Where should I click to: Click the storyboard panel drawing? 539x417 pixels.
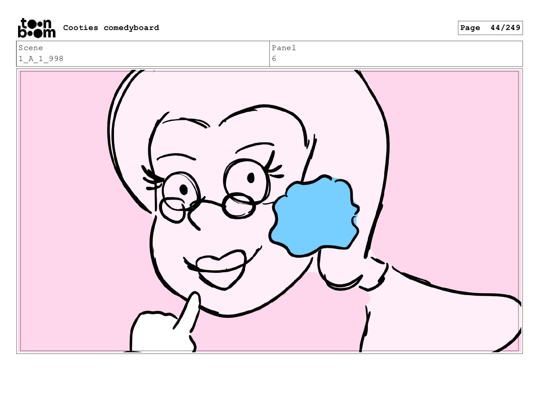point(269,211)
